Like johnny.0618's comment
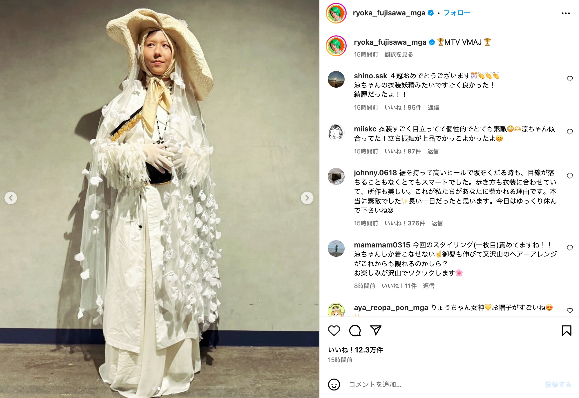Screen dimensions: 579x398 570,176
